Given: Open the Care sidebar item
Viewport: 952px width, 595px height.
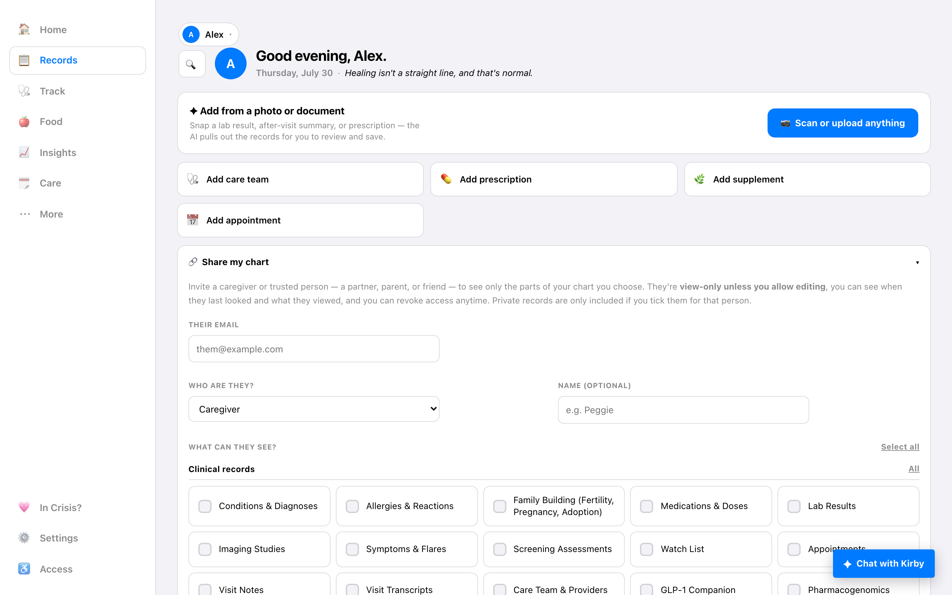Looking at the screenshot, I should 77,183.
